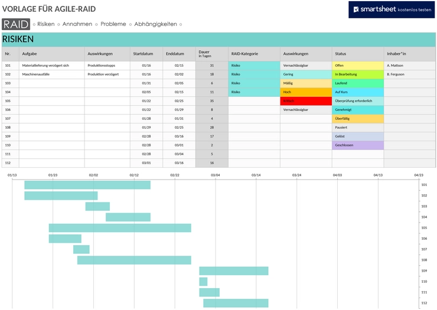Click the Gantt bar for task 106
This screenshot has height=310, width=437.
coord(65,239)
